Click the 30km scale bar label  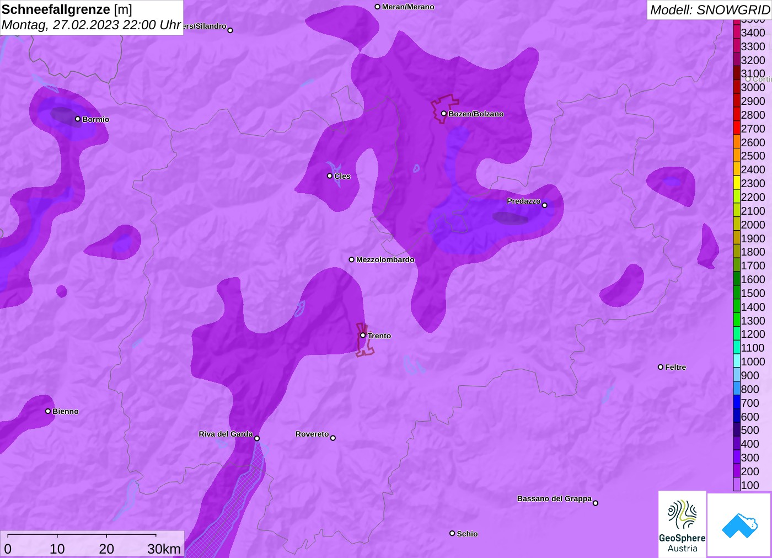click(164, 549)
